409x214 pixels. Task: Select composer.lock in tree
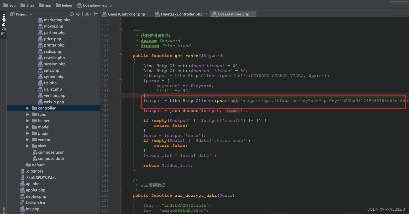tap(48, 159)
